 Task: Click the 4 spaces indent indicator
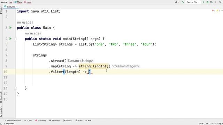(220, 124)
